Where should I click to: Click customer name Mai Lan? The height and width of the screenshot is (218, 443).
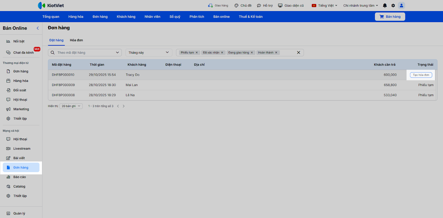[132, 85]
